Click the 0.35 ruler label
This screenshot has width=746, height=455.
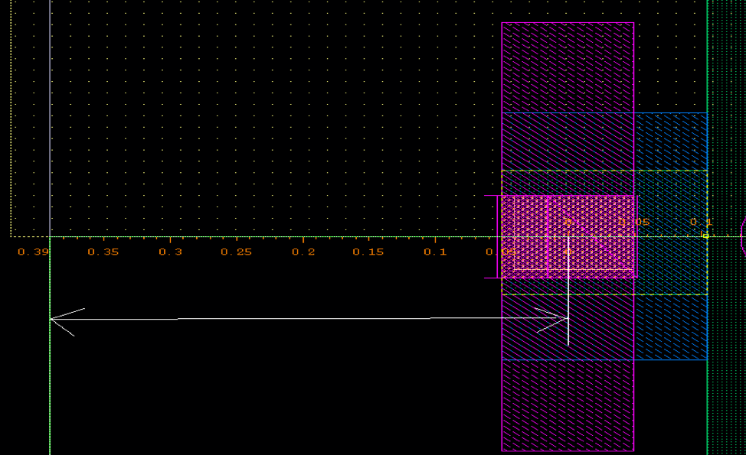click(103, 252)
